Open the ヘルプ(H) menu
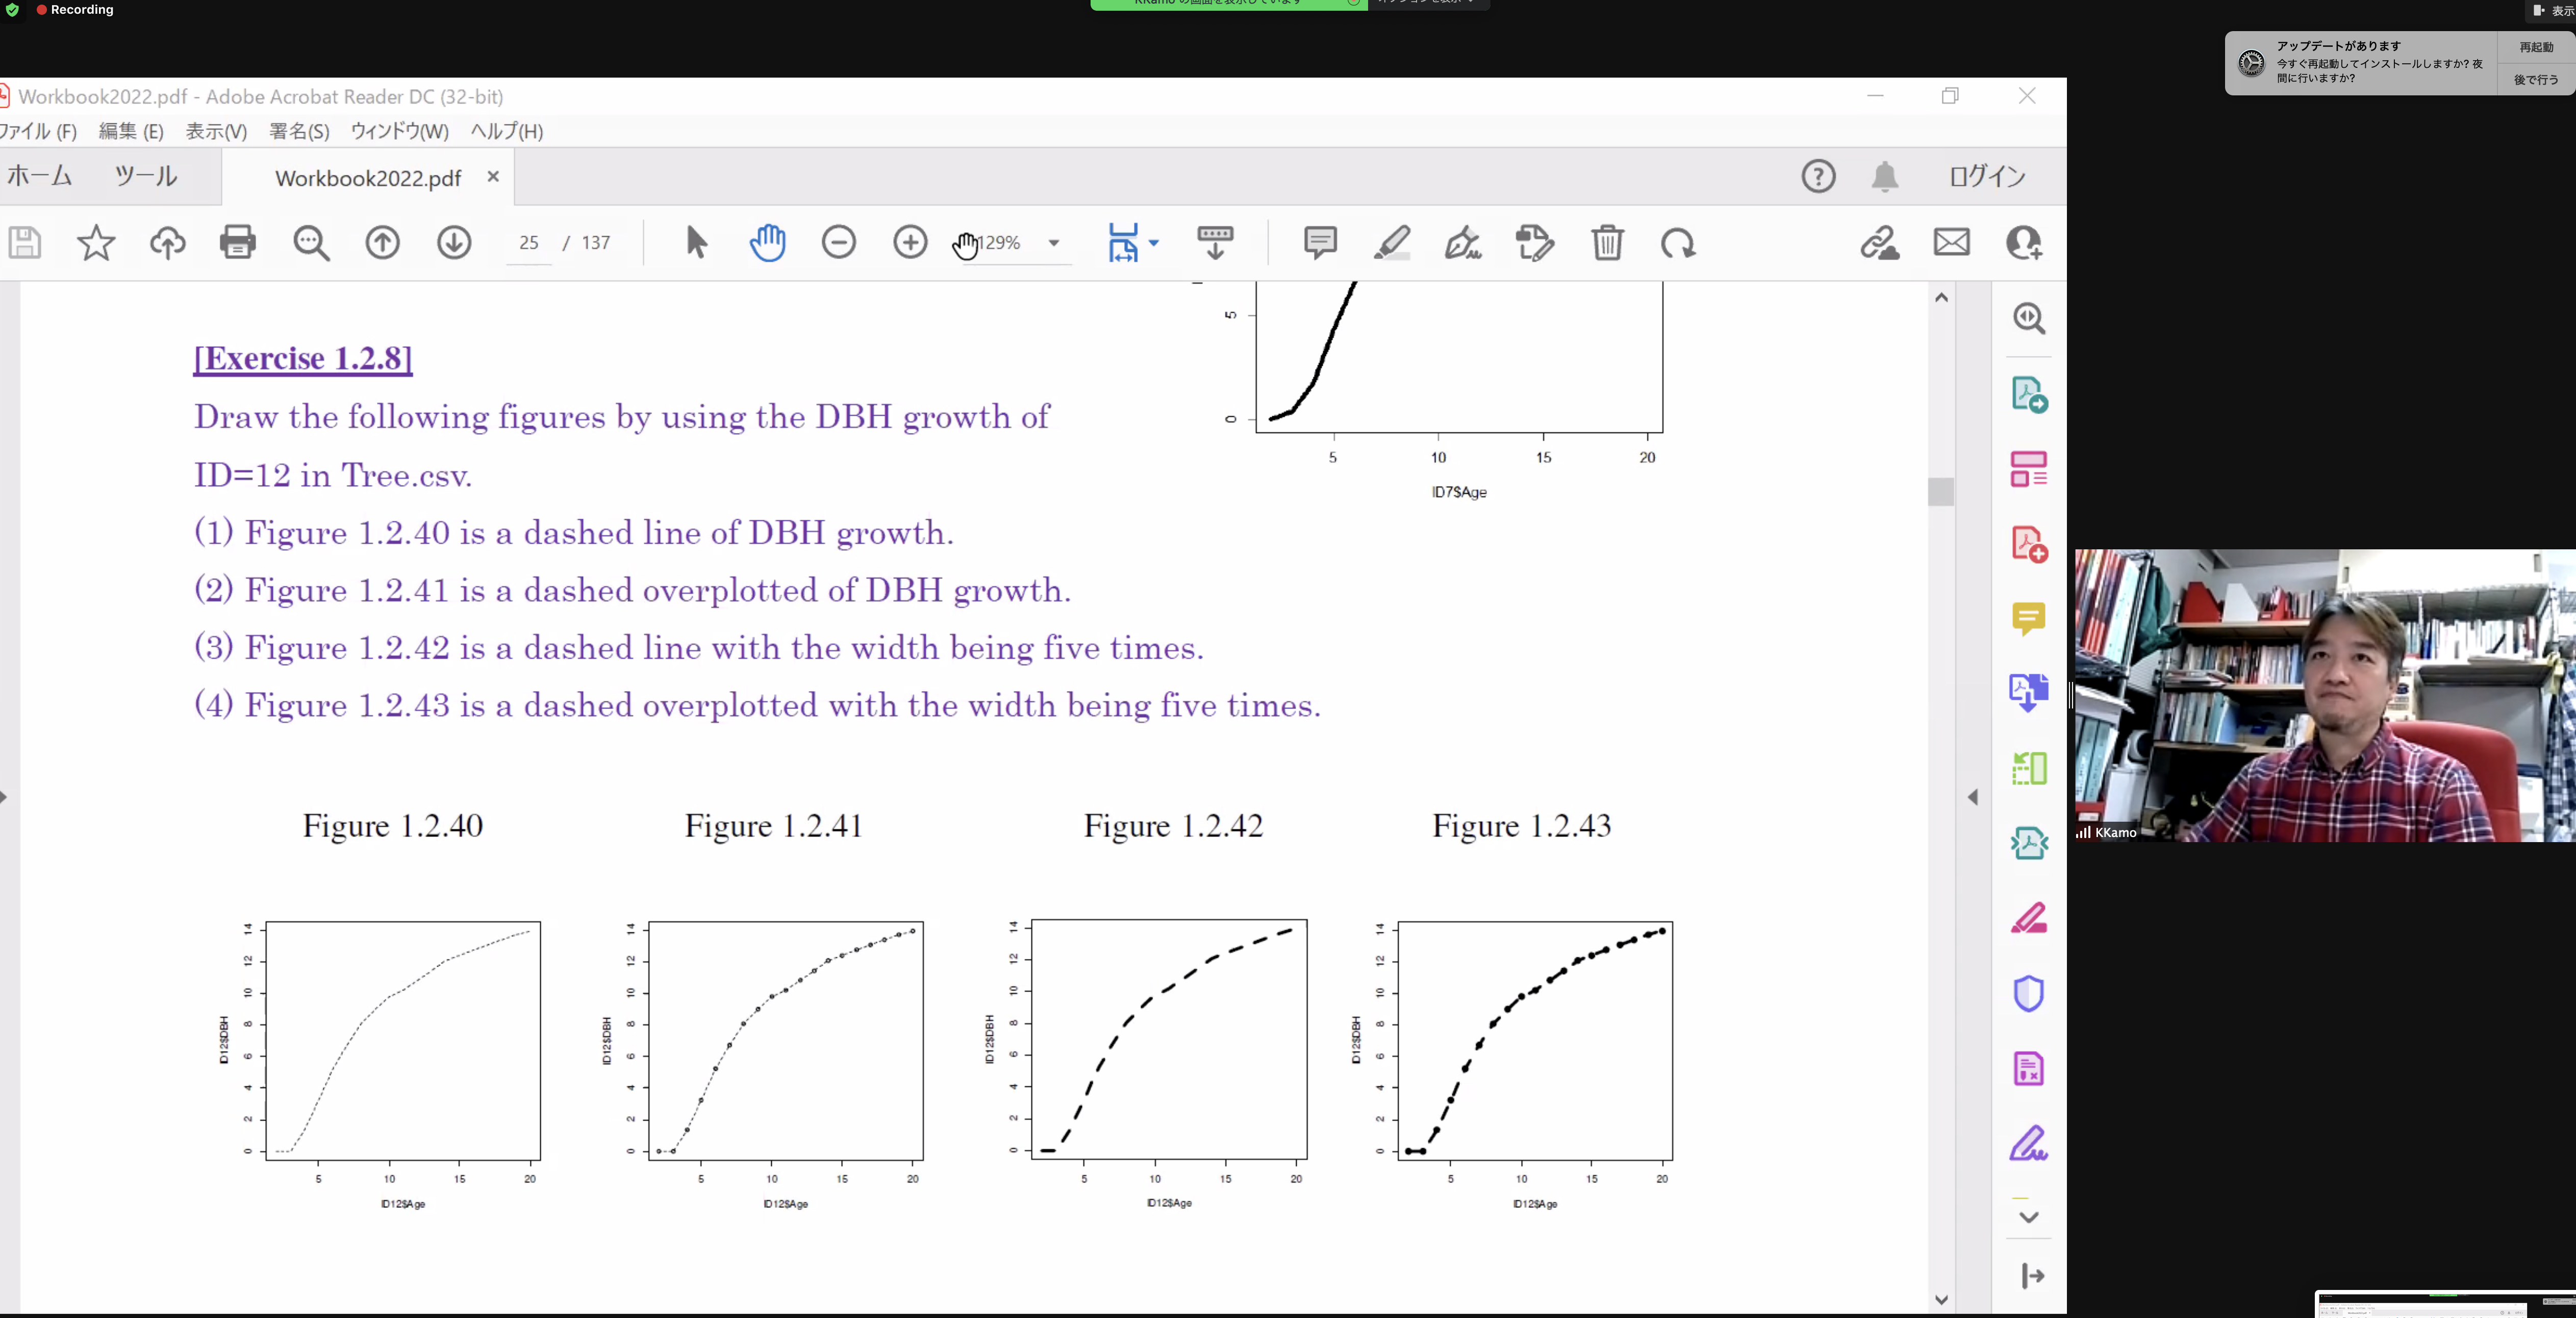2576x1318 pixels. pos(507,131)
